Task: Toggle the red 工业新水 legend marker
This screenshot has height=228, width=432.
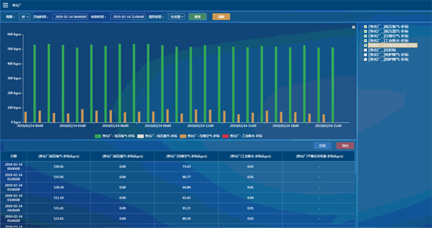Action: click(x=225, y=136)
